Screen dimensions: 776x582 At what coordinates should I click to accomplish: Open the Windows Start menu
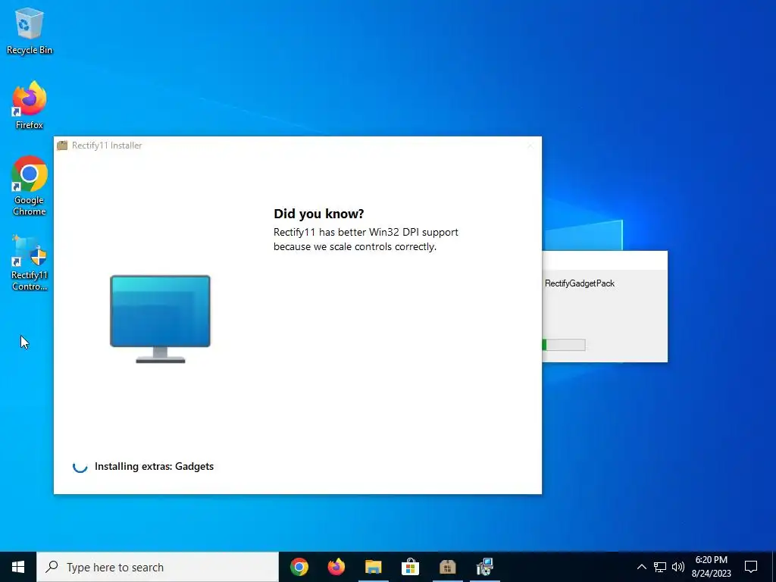(x=18, y=567)
